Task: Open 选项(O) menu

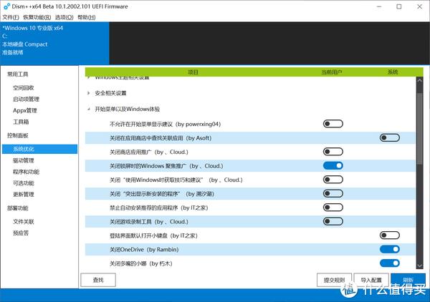Action: click(64, 17)
